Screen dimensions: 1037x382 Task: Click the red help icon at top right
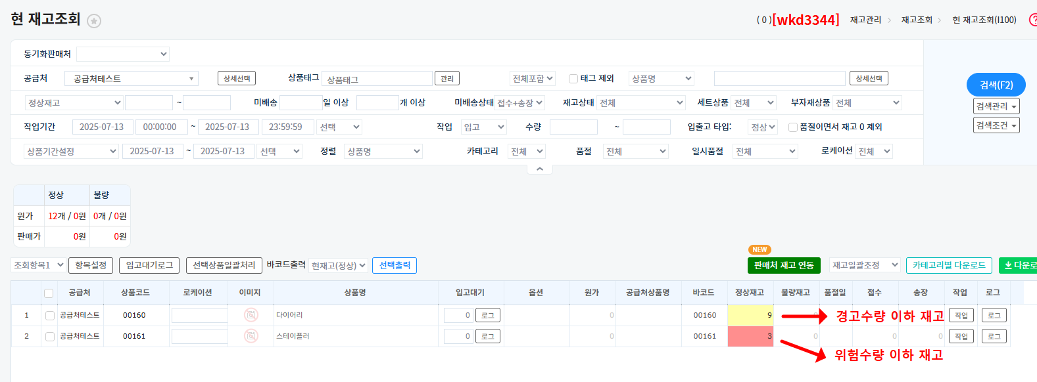pyautogui.click(x=1032, y=20)
